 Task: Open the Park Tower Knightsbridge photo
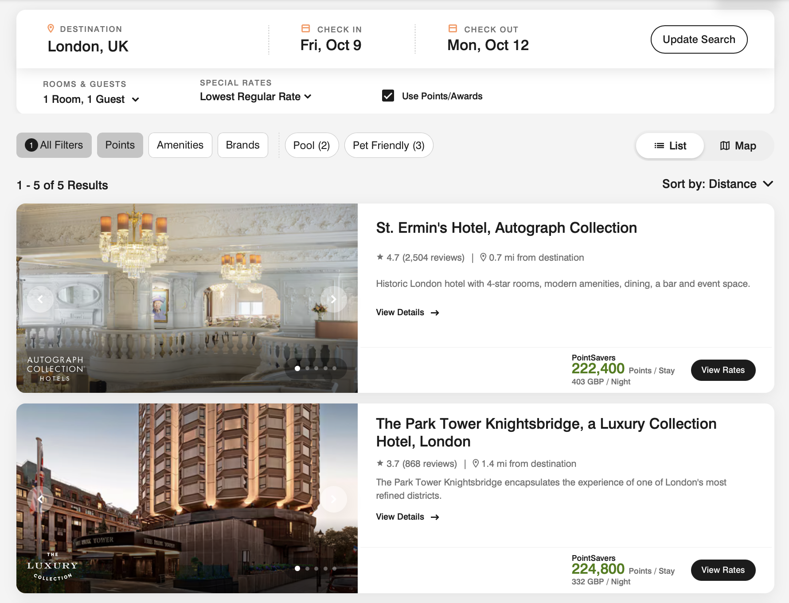pyautogui.click(x=187, y=498)
